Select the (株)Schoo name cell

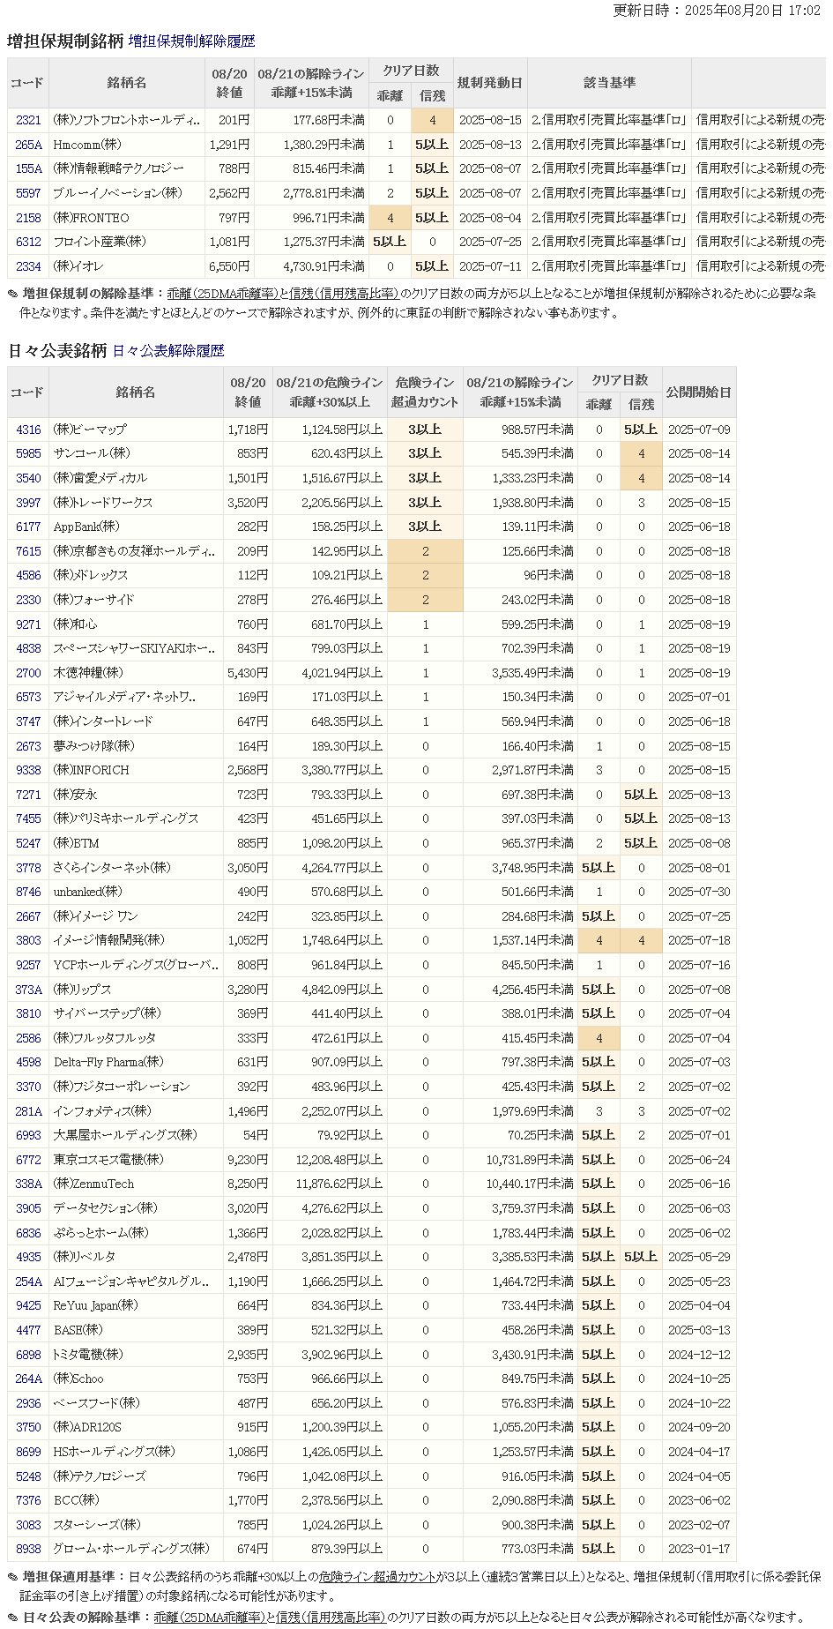135,1379
